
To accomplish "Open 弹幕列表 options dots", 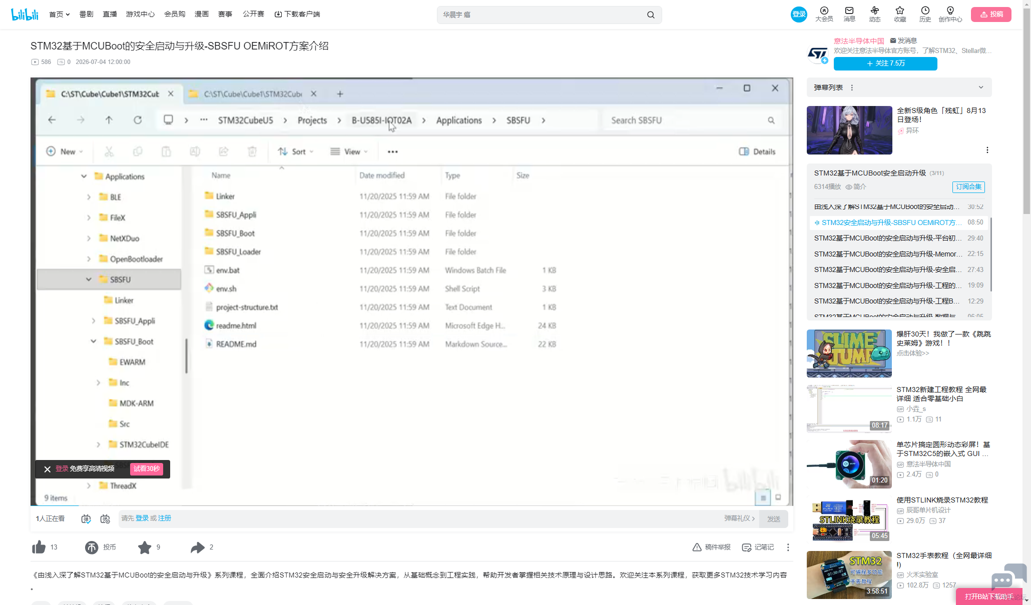I will click(852, 87).
